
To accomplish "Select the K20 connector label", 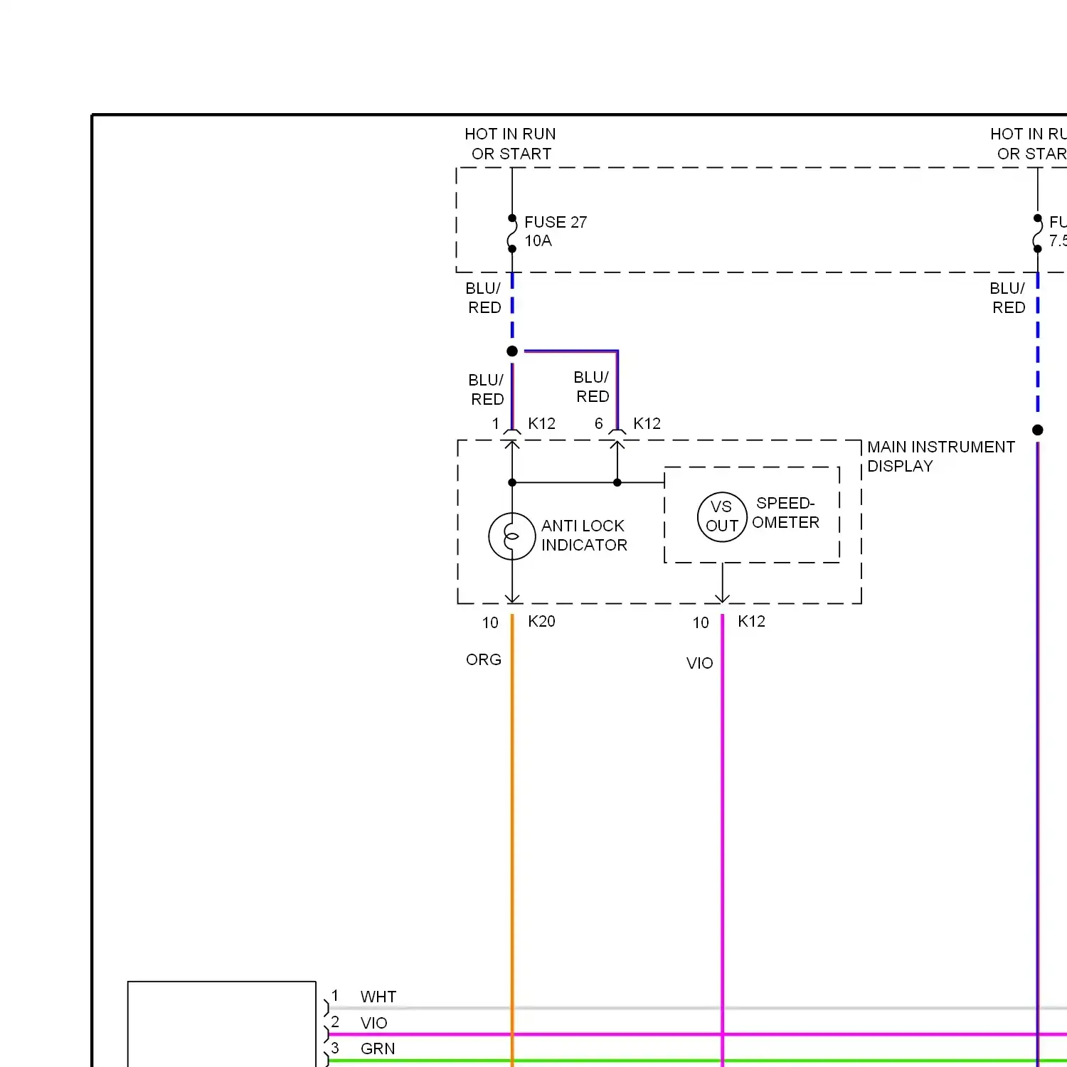I will tap(541, 621).
